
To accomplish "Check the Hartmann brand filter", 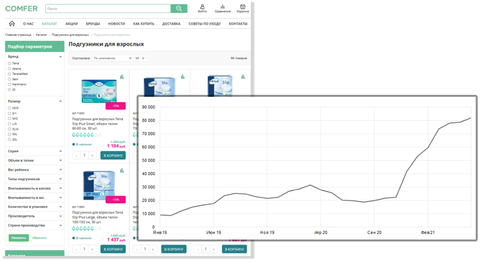I will tap(9, 84).
